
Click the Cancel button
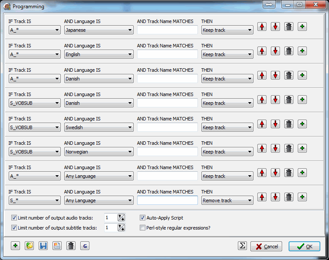point(266,247)
